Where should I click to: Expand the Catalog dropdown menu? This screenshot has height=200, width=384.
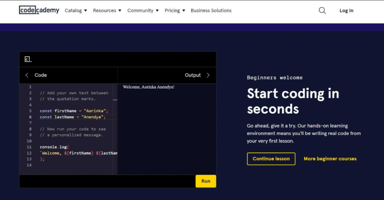point(76,10)
